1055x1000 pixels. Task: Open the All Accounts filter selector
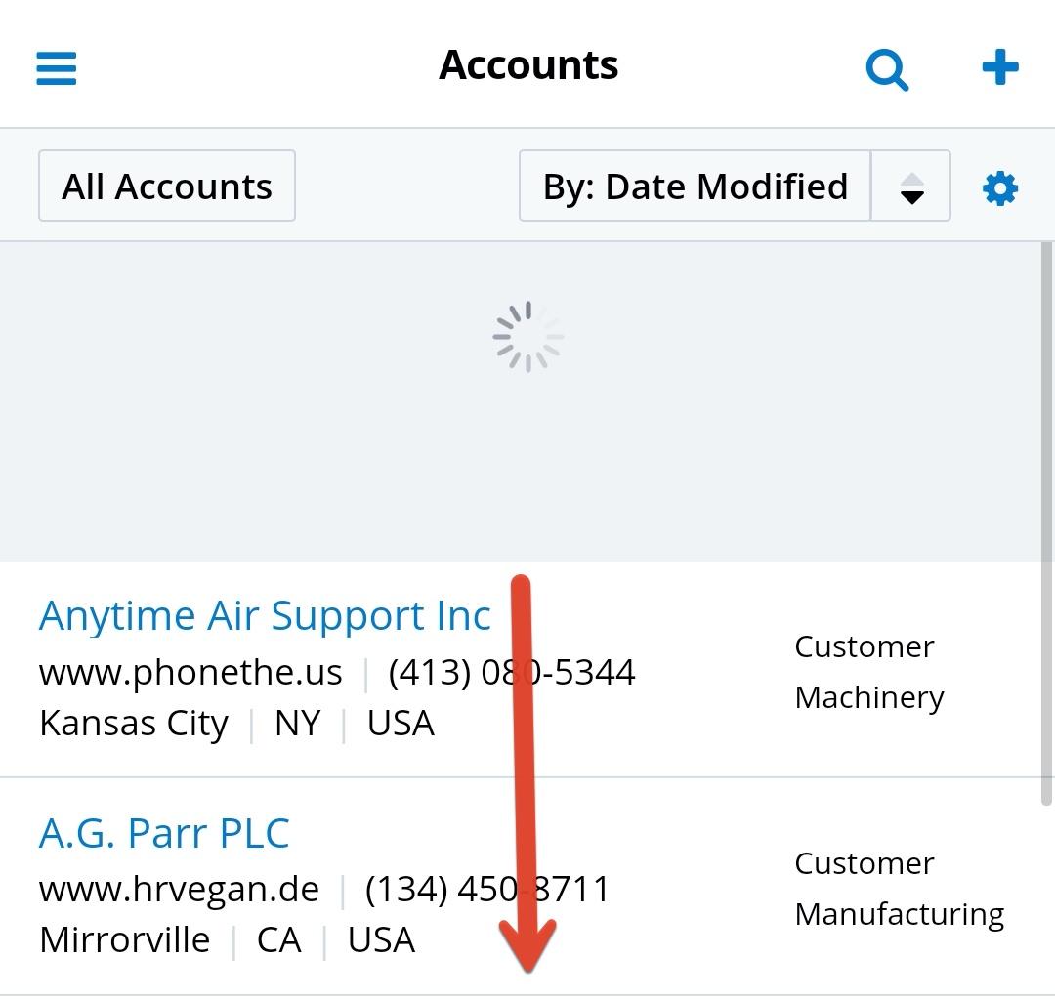167,187
